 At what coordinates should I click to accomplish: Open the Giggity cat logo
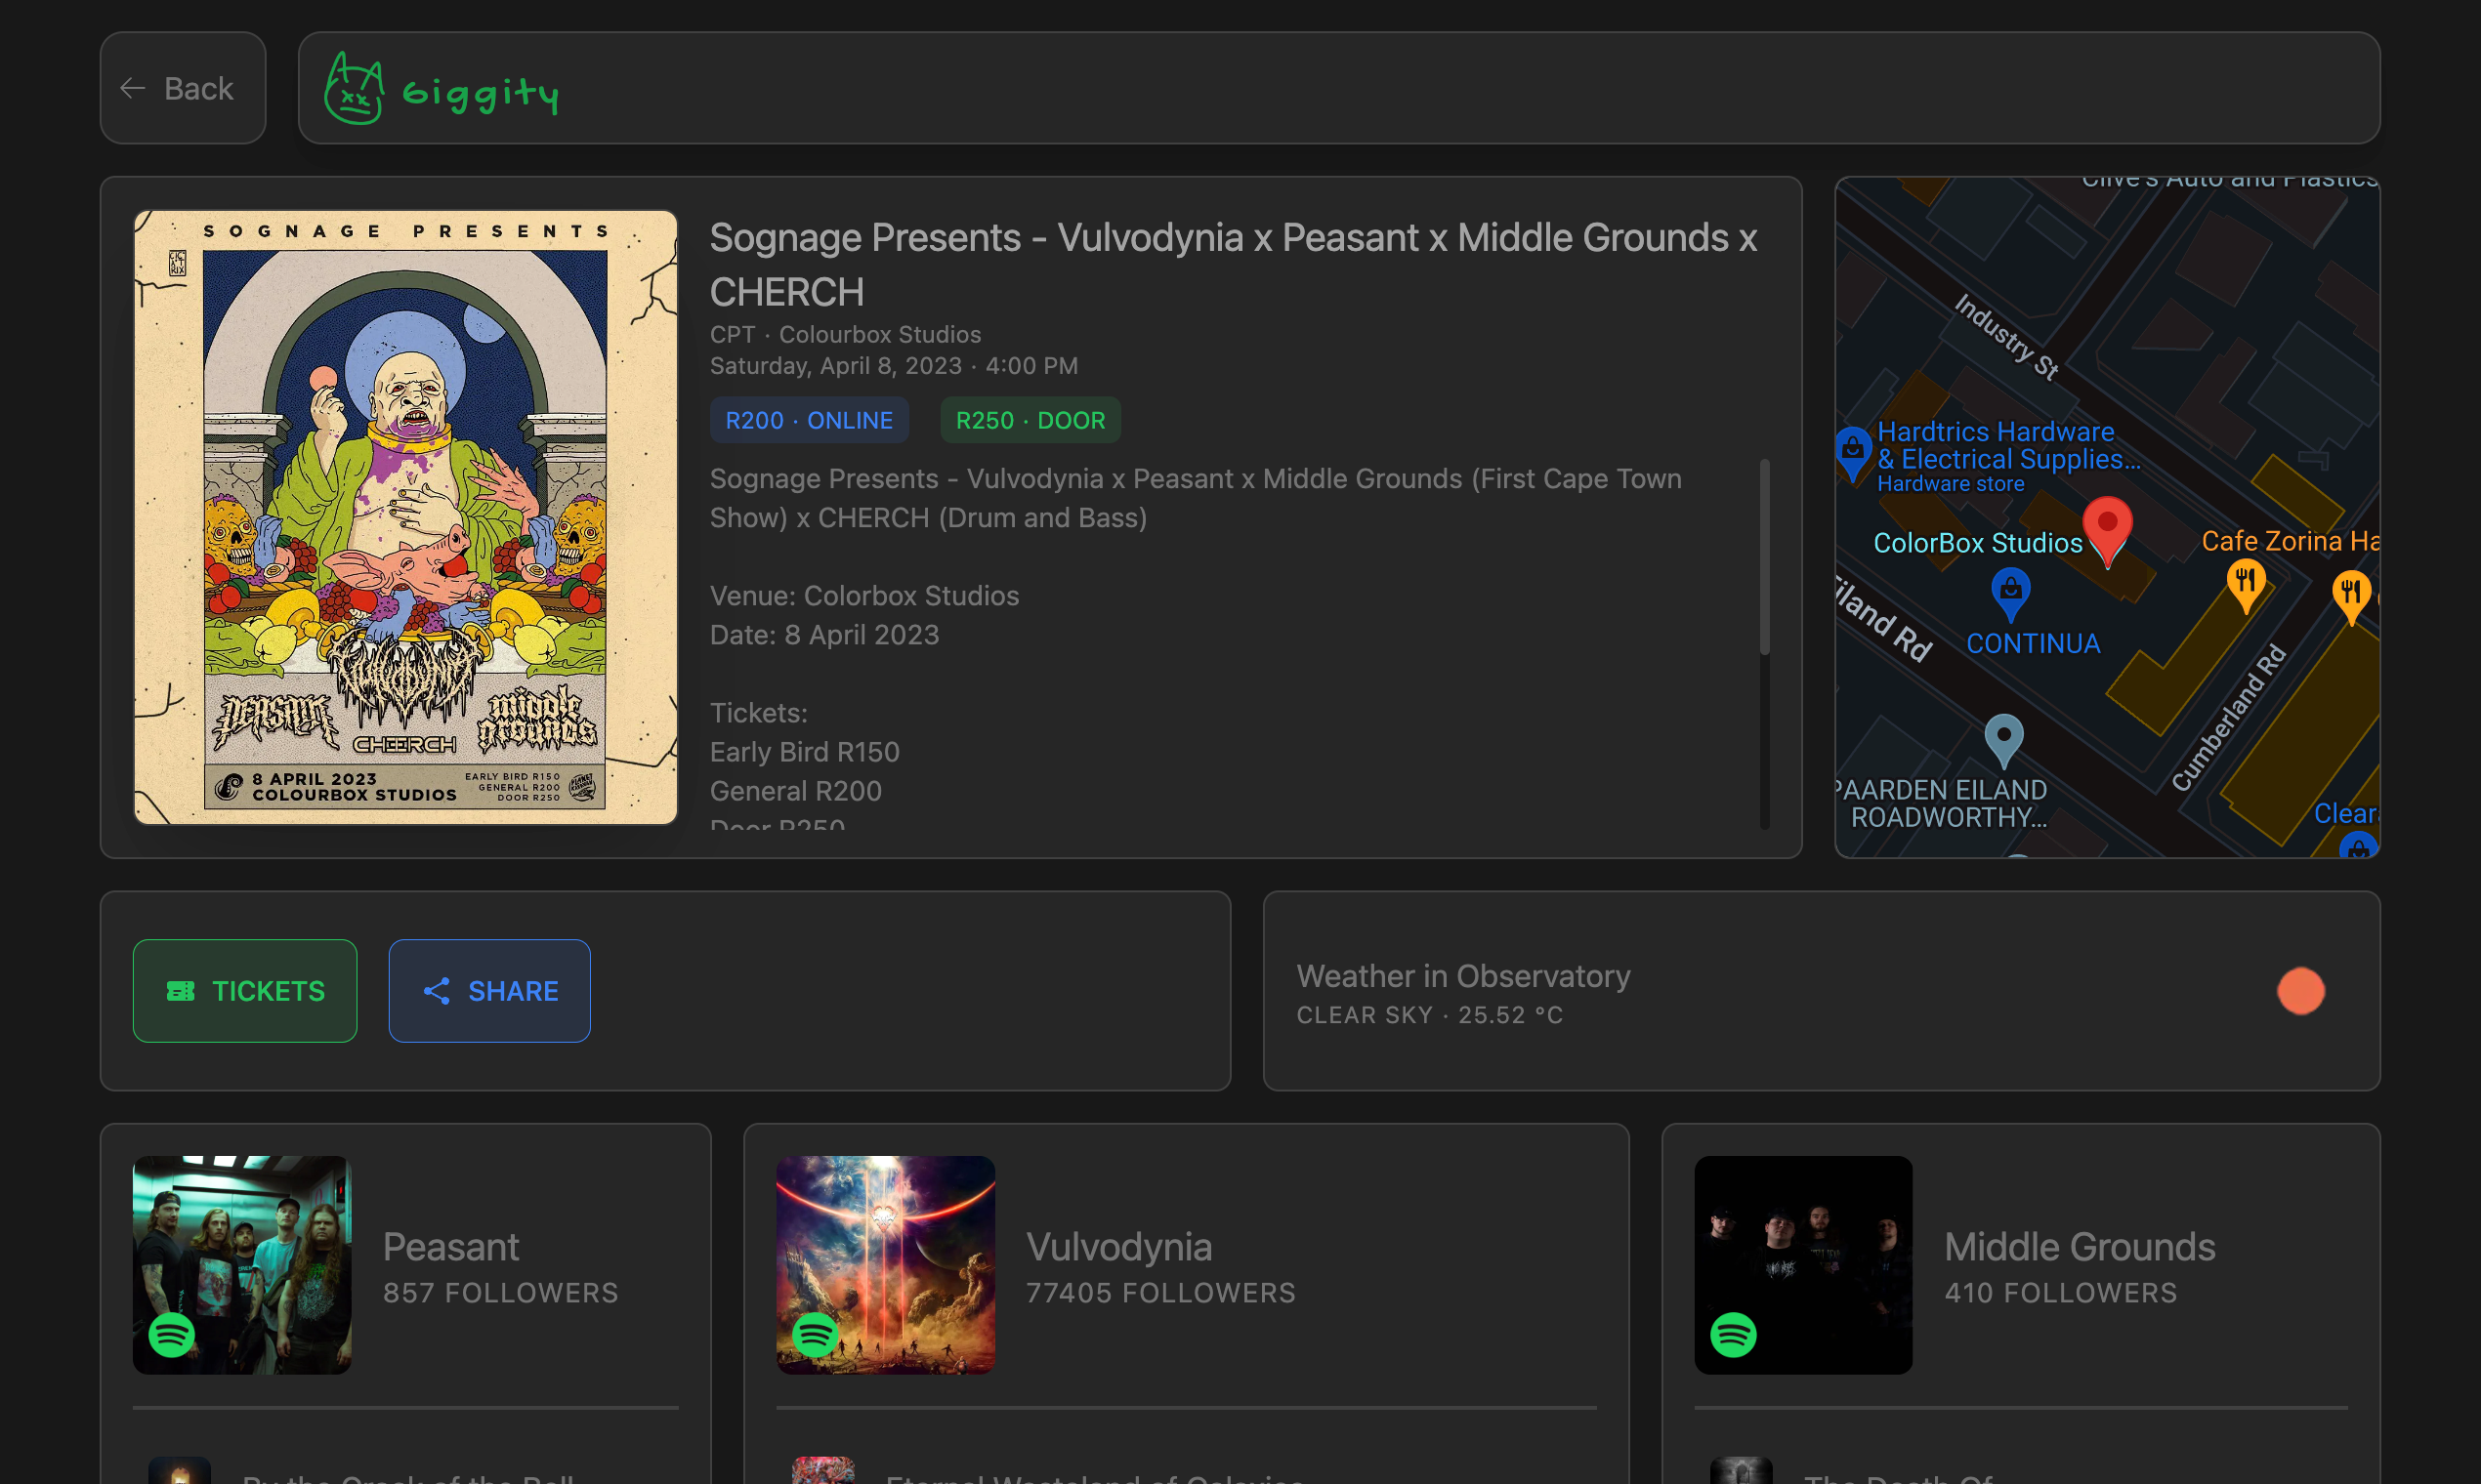point(354,88)
